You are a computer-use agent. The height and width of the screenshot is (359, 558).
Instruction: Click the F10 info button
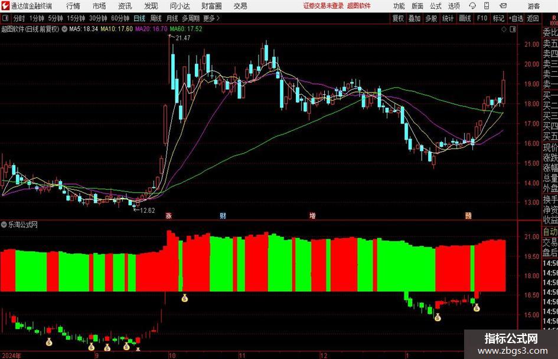tap(482, 18)
